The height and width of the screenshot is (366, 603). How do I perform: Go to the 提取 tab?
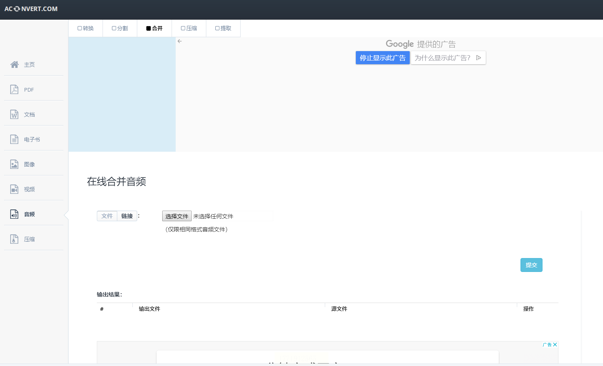tap(223, 28)
